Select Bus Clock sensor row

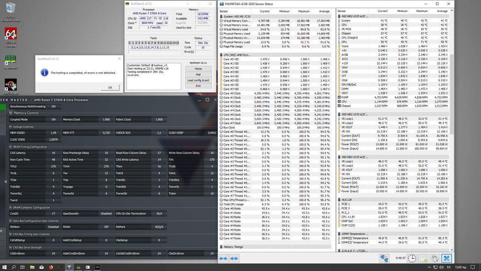[275, 128]
